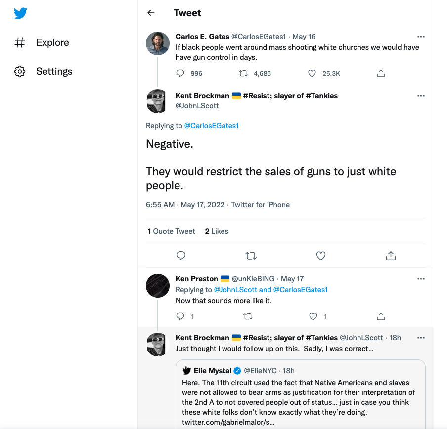Image resolution: width=447 pixels, height=429 pixels.
Task: Reply to Carlos E. Gates' tweet
Action: (x=180, y=73)
